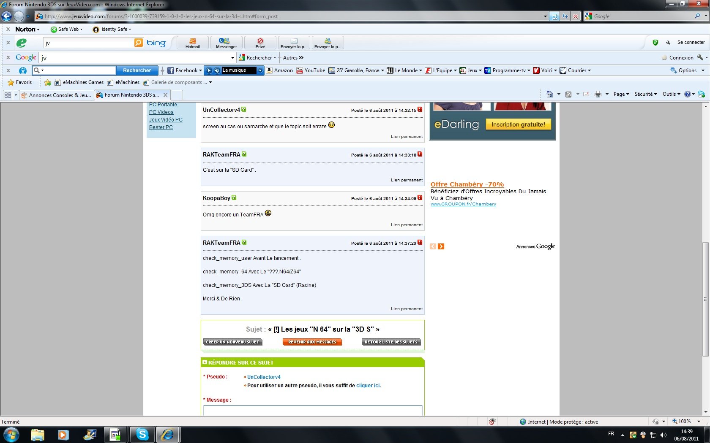This screenshot has height=443, width=710.
Task: Click the popup blocker icon in status bar
Action: click(492, 421)
